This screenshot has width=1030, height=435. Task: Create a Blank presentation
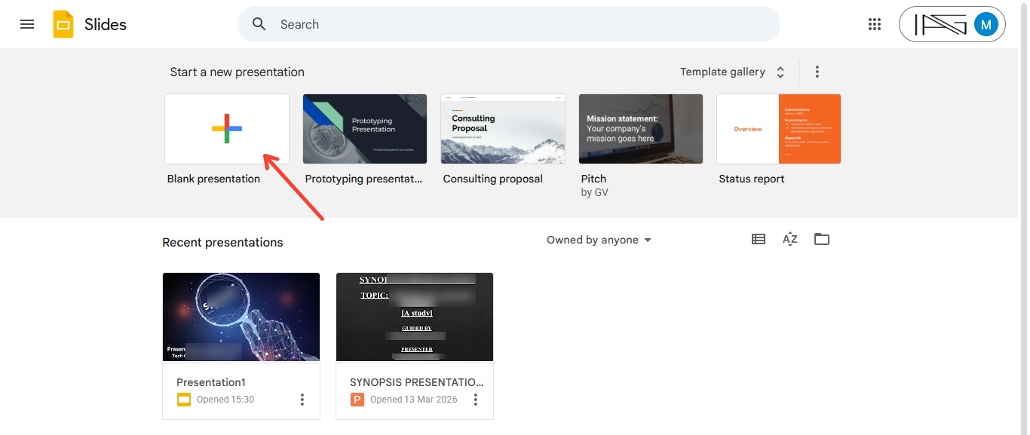click(227, 129)
